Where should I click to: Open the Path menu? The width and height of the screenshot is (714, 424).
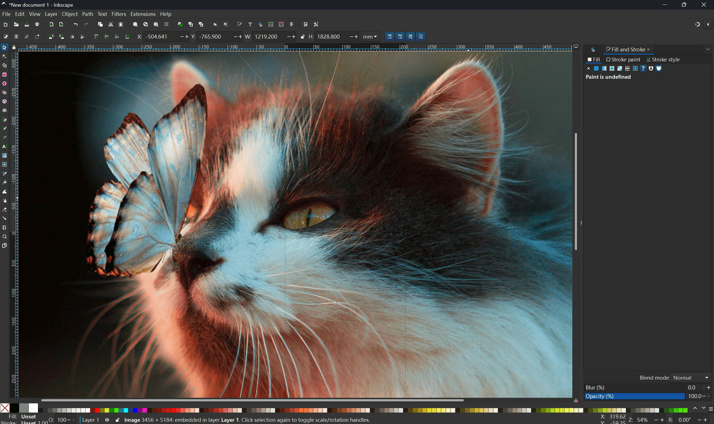[87, 14]
